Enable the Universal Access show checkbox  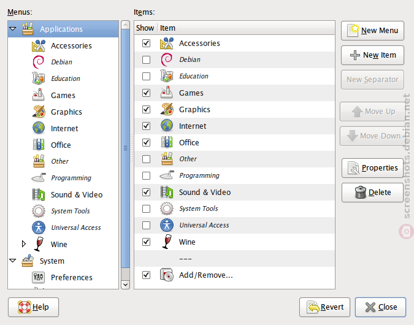pyautogui.click(x=146, y=225)
